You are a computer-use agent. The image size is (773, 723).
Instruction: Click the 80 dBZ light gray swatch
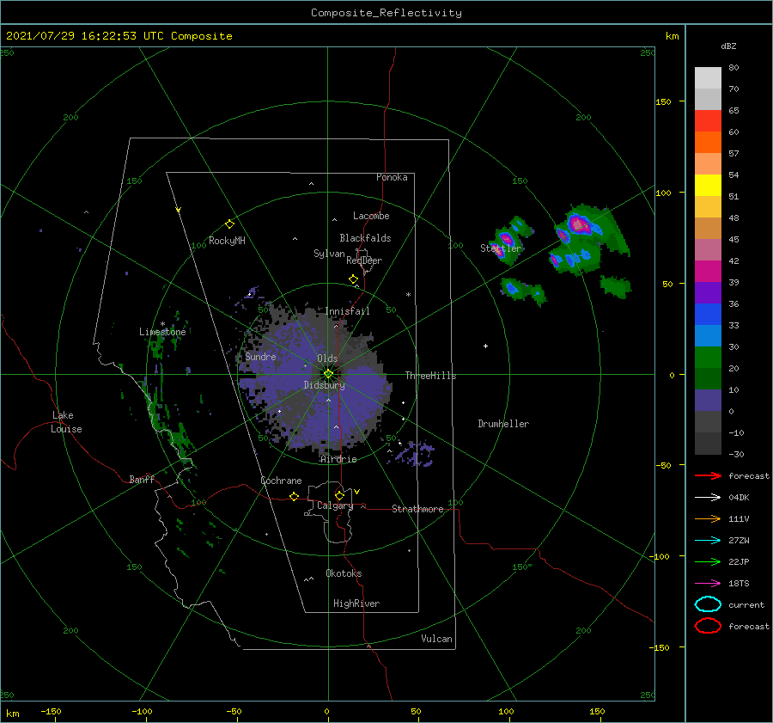[708, 78]
